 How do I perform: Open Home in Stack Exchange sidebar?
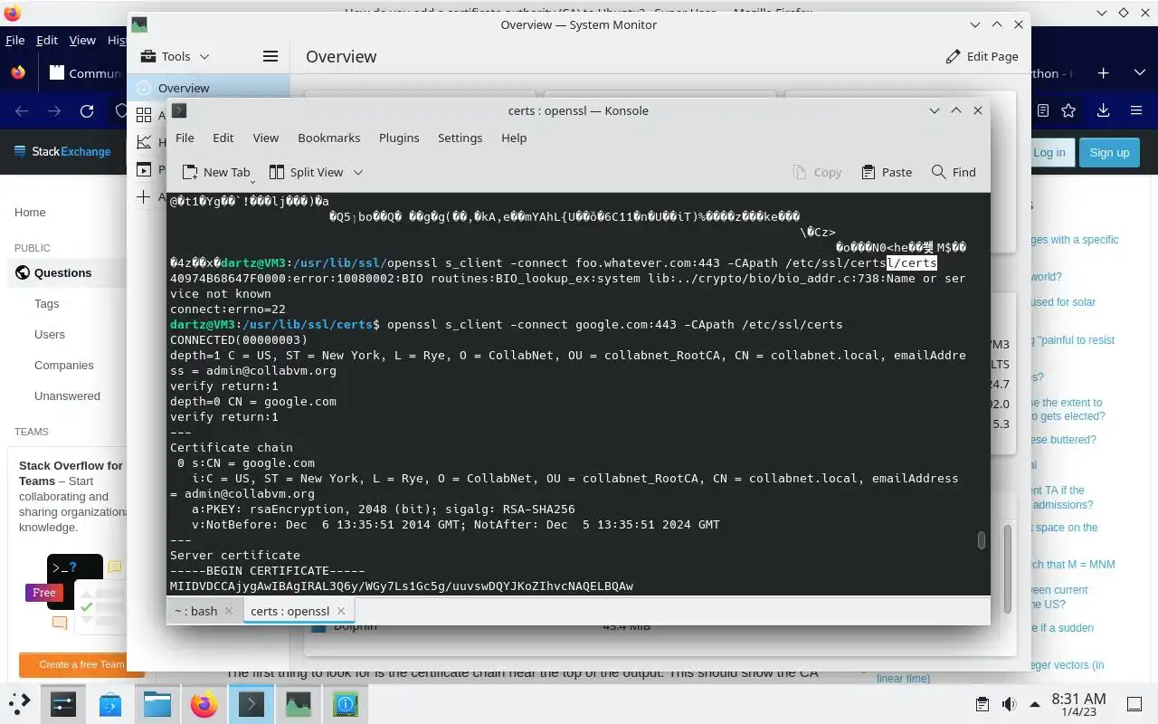click(x=30, y=212)
